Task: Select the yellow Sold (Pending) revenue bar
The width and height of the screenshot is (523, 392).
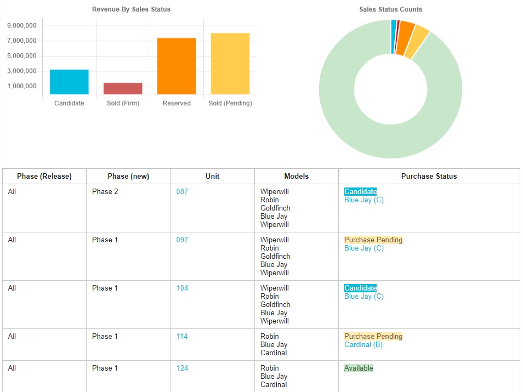Action: click(230, 64)
